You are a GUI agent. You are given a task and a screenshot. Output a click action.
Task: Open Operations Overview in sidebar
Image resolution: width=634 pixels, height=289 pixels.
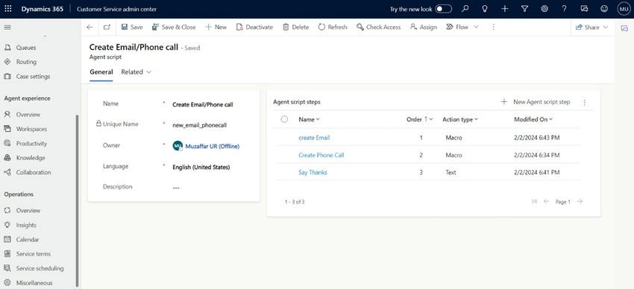pyautogui.click(x=28, y=211)
